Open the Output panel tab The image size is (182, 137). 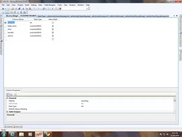point(8,127)
